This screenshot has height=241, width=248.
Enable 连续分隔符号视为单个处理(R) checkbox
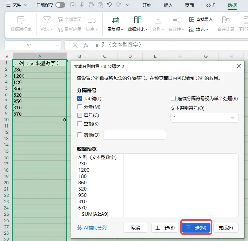pyautogui.click(x=173, y=98)
